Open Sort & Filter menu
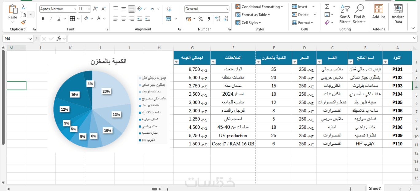420x191 pixels. click(345, 14)
